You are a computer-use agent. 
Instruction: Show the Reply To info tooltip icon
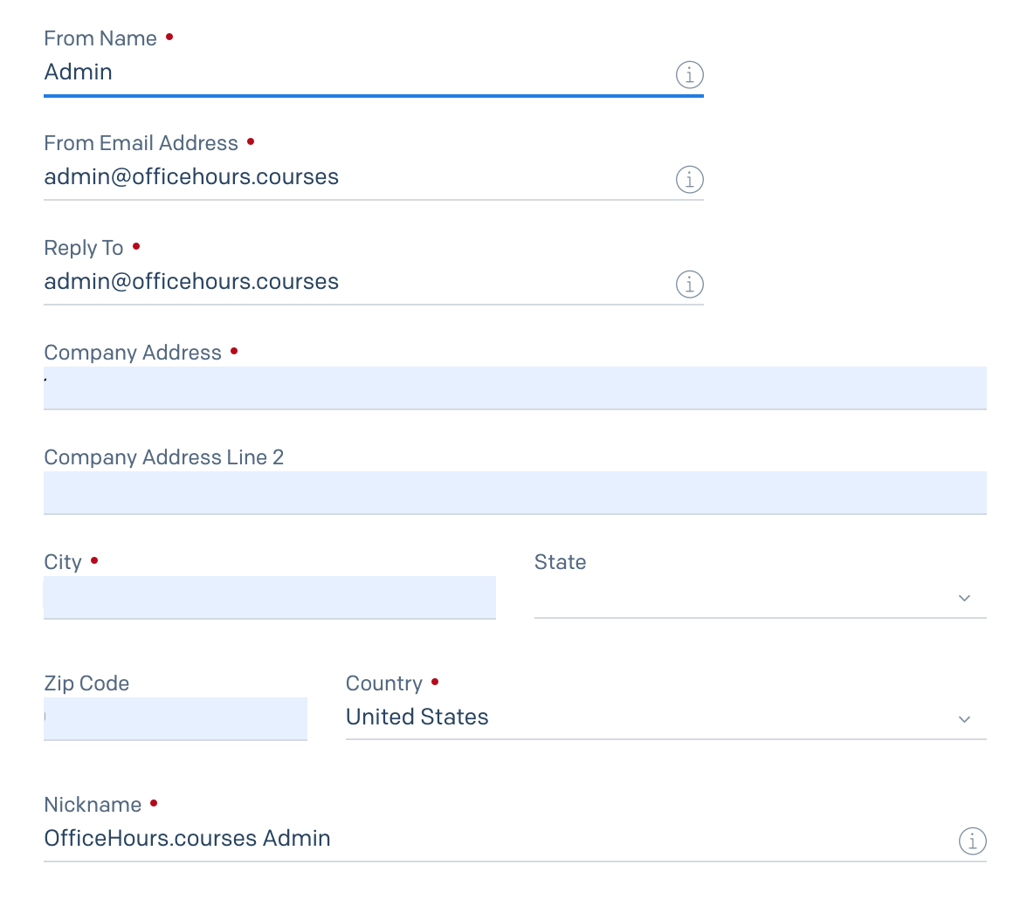tap(689, 285)
